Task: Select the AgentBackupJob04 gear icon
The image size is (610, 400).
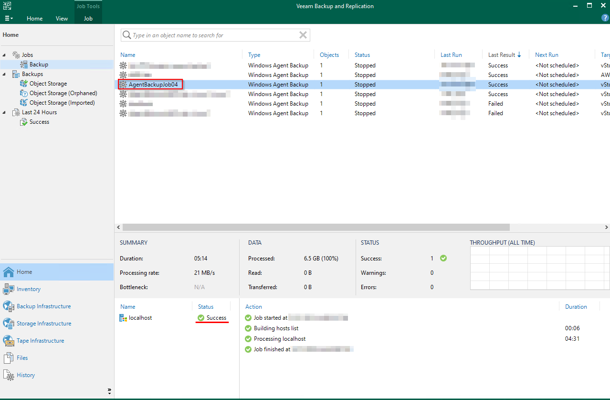Action: tap(124, 85)
